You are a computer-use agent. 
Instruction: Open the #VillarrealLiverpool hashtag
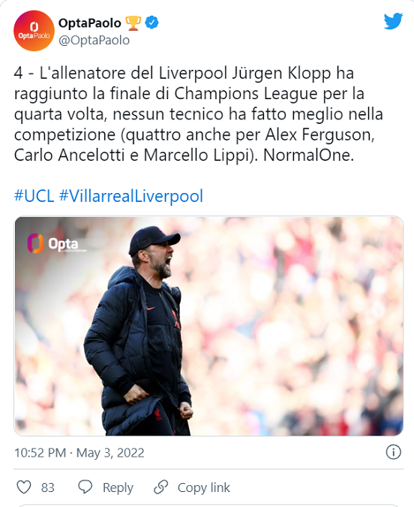[131, 196]
